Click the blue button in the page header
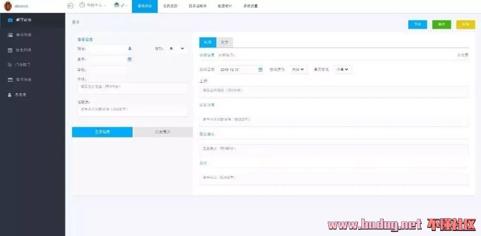This screenshot has width=481, height=236. click(417, 25)
